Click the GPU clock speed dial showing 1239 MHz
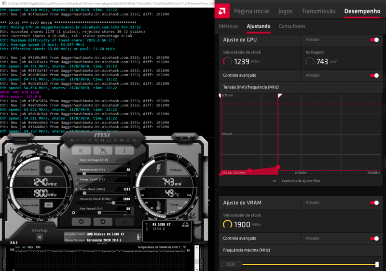The width and height of the screenshot is (386, 271). (x=227, y=61)
